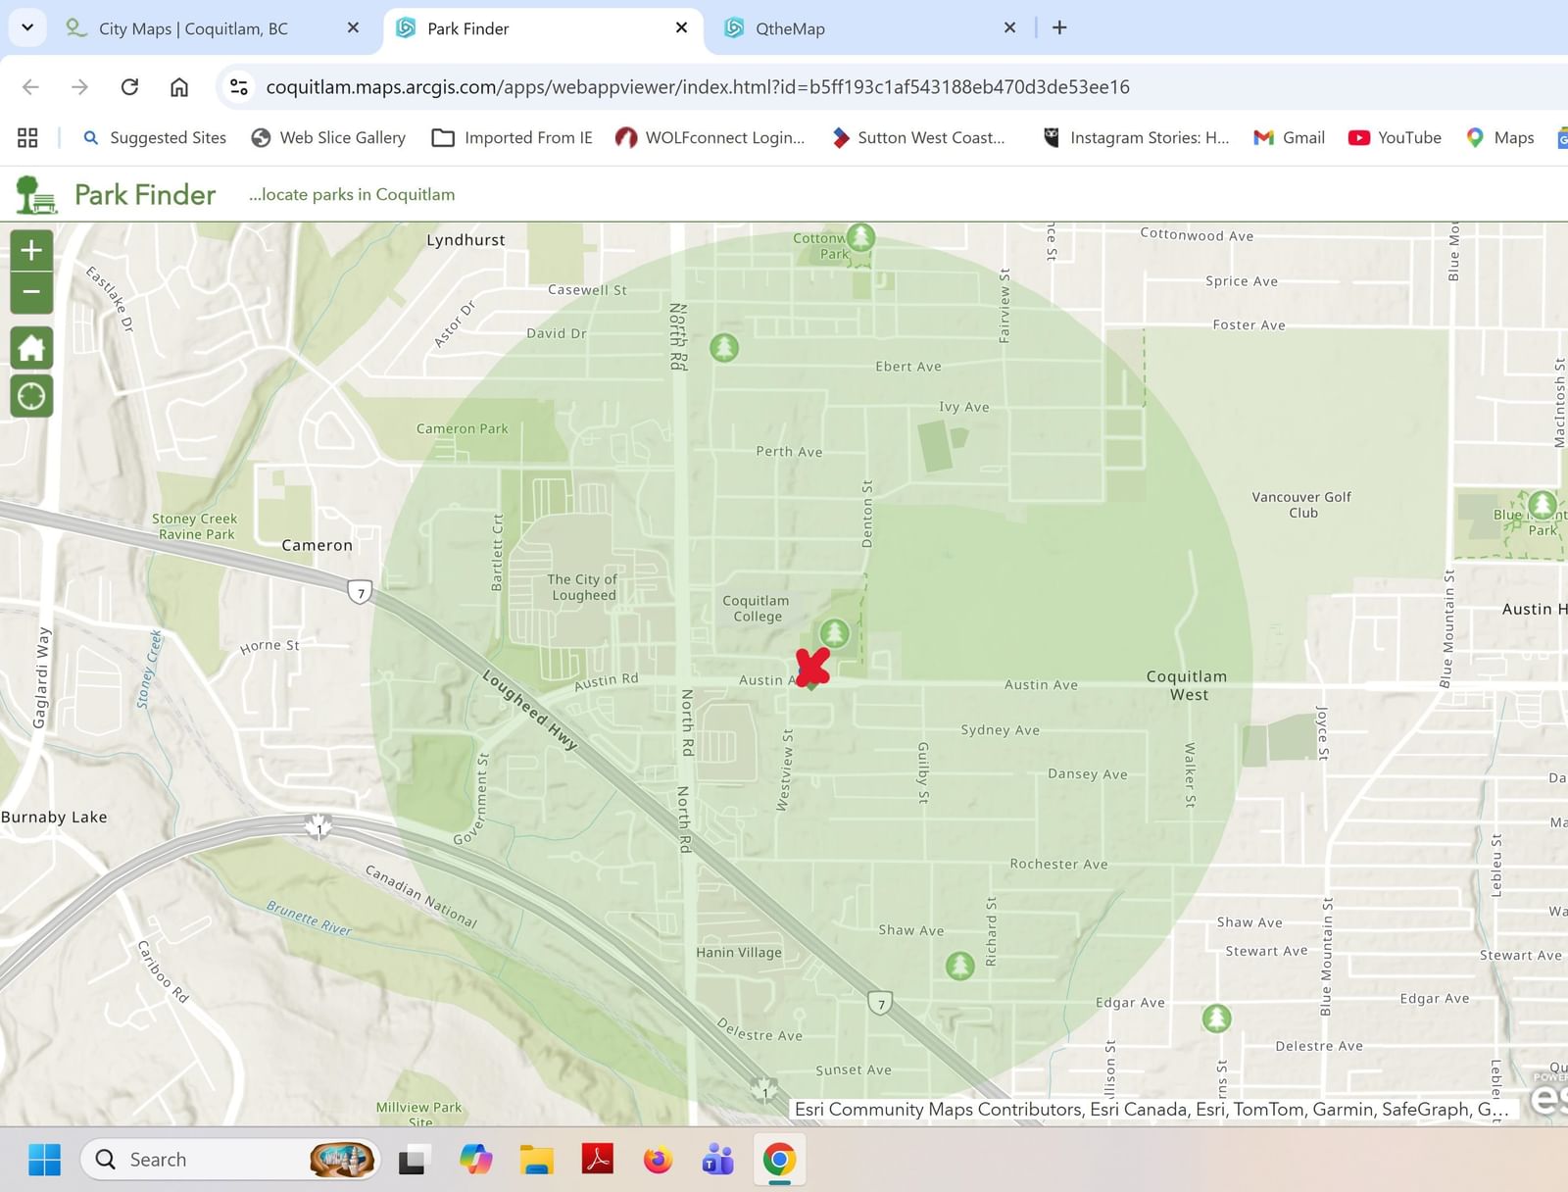Click the red X location marker
The height and width of the screenshot is (1192, 1568).
tap(812, 668)
